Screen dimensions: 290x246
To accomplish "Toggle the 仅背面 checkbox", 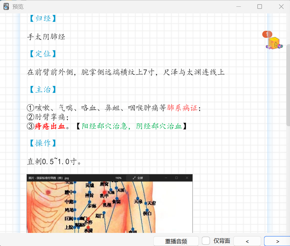I will tap(206, 241).
